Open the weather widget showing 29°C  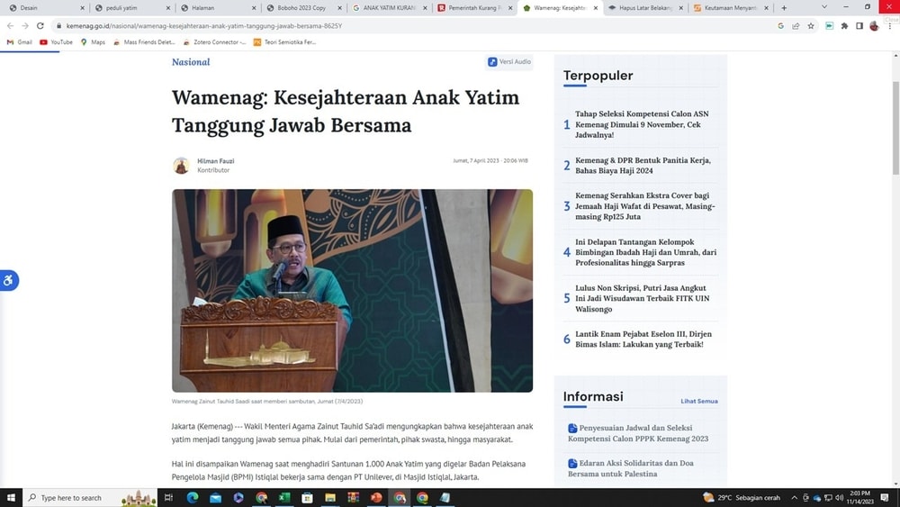point(742,498)
